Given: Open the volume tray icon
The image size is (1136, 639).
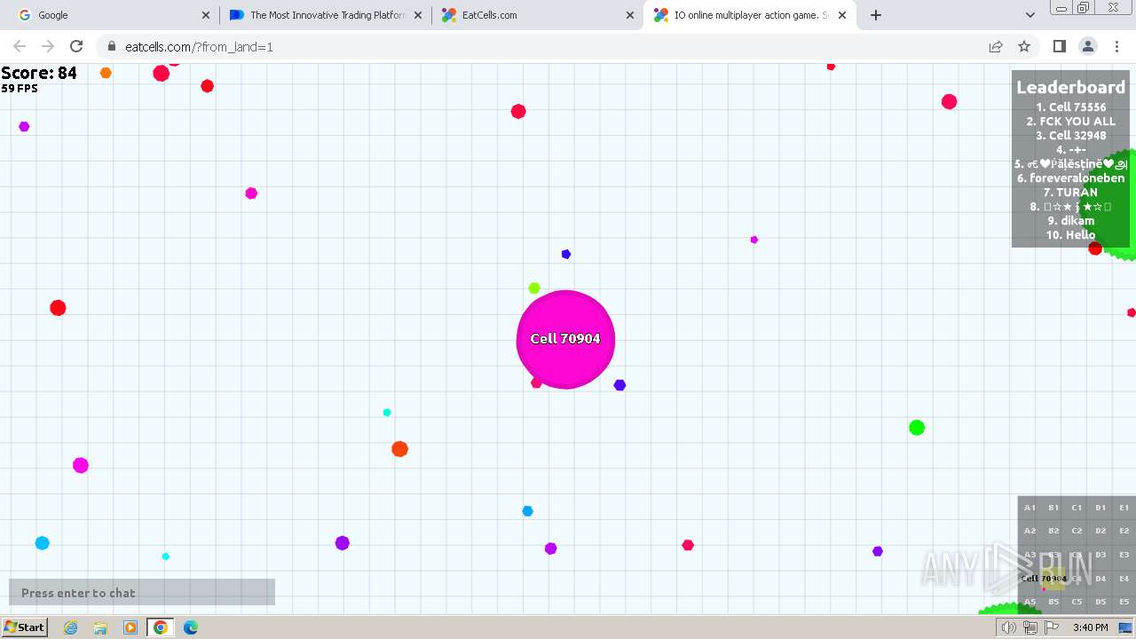Looking at the screenshot, I should point(1008,627).
